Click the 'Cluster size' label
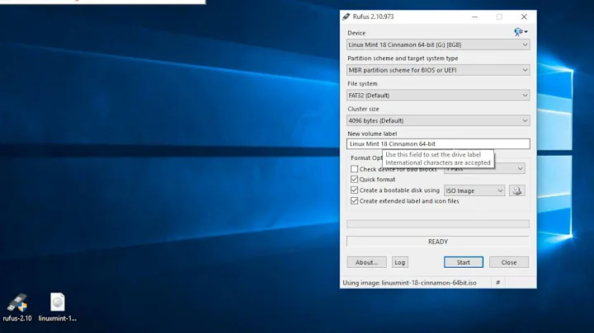Viewport: 594px width, 333px height. point(363,109)
